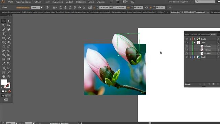This screenshot has width=220, height=124.
Task: Unlock layer Слой 2 lock icon
Action: coord(190,39)
